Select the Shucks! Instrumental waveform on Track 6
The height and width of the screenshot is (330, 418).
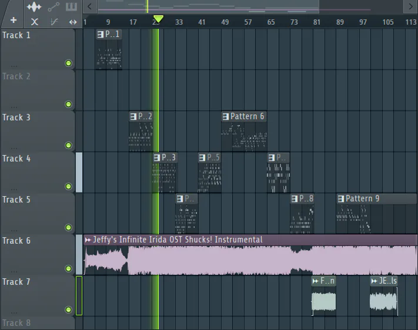point(250,260)
